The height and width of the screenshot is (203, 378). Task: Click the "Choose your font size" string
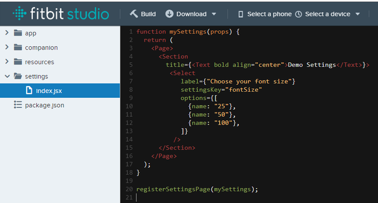(x=249, y=81)
